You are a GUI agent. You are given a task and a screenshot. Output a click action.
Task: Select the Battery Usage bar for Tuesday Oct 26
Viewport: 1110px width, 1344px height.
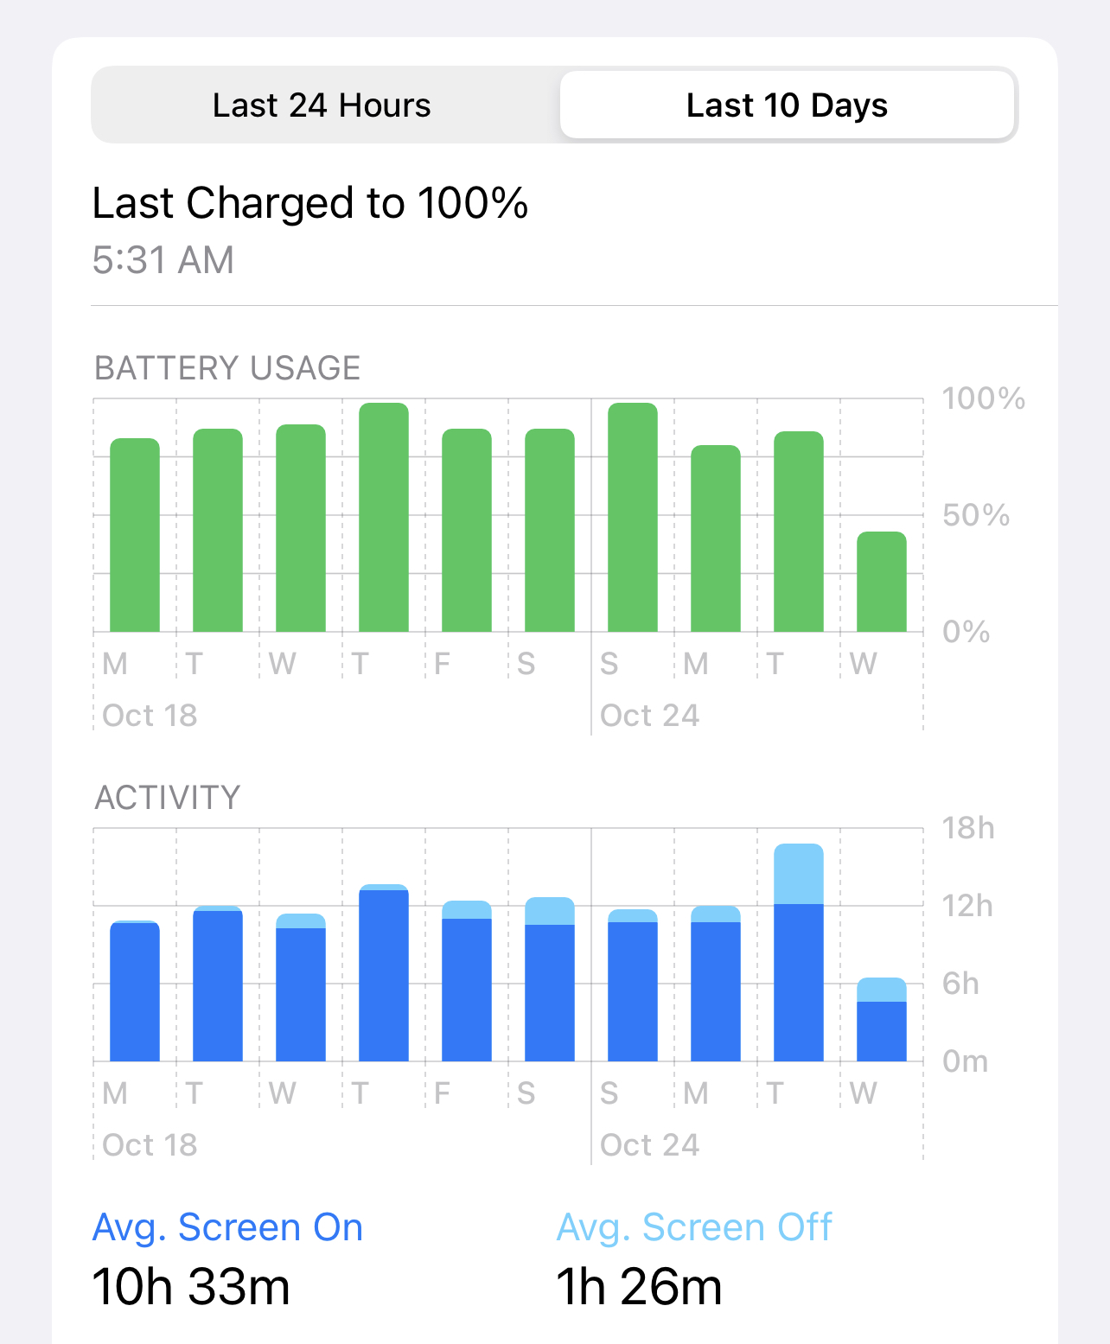[x=799, y=532]
